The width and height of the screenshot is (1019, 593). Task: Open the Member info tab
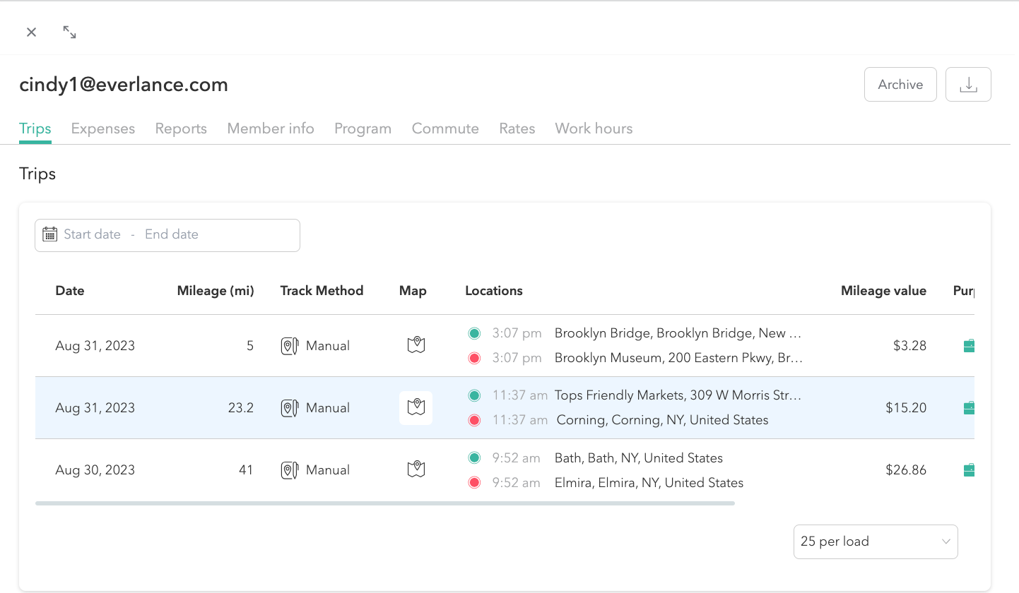271,128
